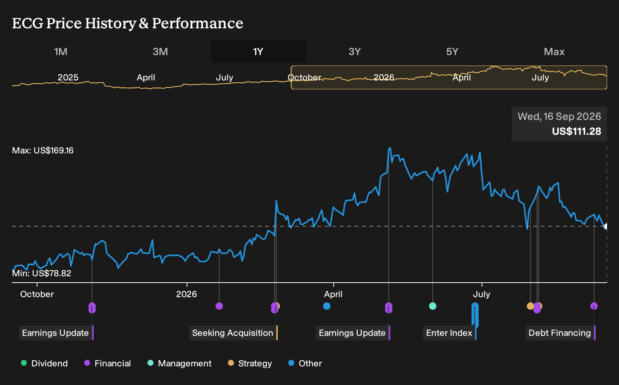This screenshot has height=385, width=619.
Task: Click the July axis label on main chart
Action: [482, 294]
